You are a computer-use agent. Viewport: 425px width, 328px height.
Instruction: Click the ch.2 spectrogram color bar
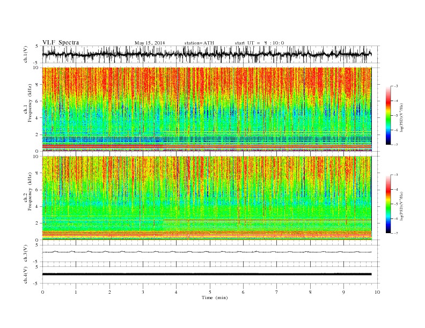pos(388,204)
